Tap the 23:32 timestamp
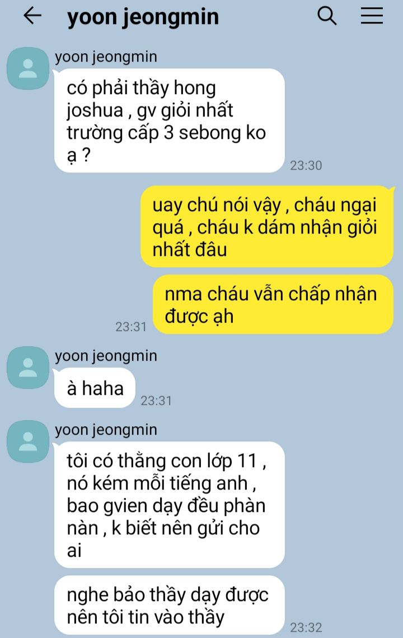The height and width of the screenshot is (638, 403). click(306, 627)
